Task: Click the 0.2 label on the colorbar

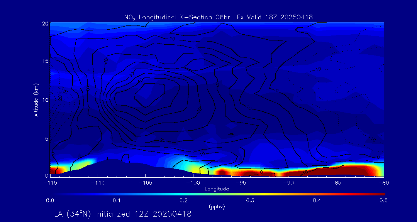Action: pos(183,200)
